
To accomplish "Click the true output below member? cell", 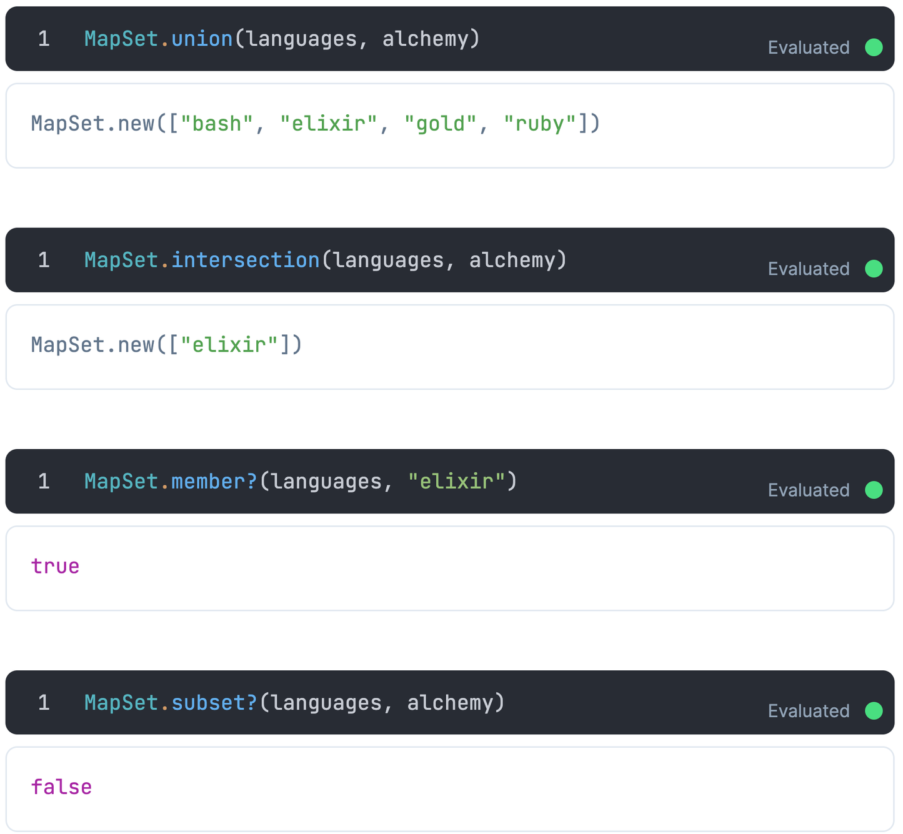I will click(54, 566).
